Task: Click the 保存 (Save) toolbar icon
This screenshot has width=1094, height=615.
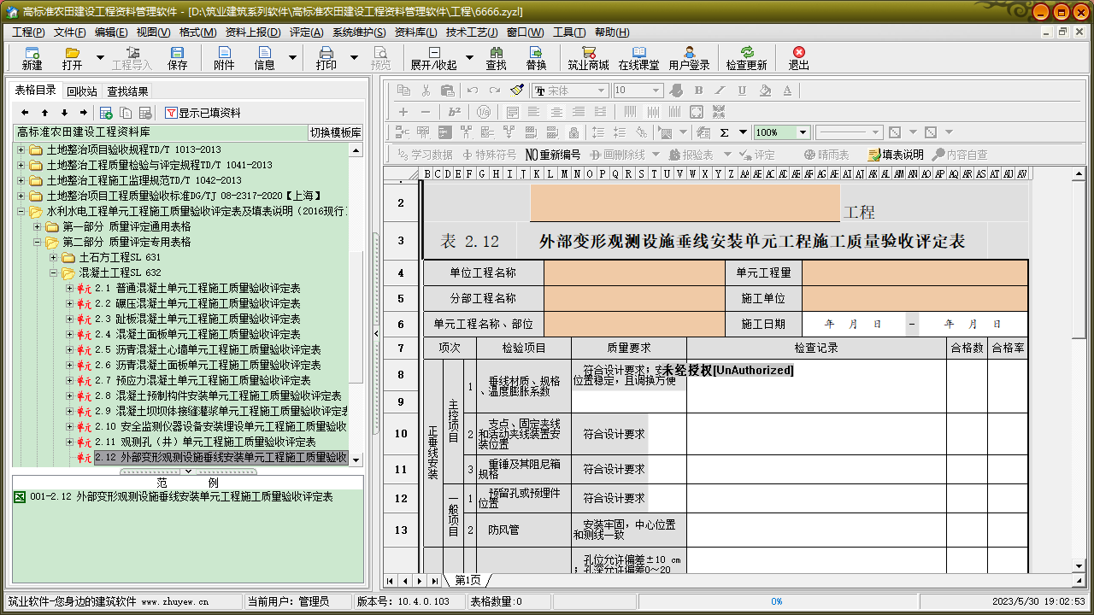Action: click(177, 57)
